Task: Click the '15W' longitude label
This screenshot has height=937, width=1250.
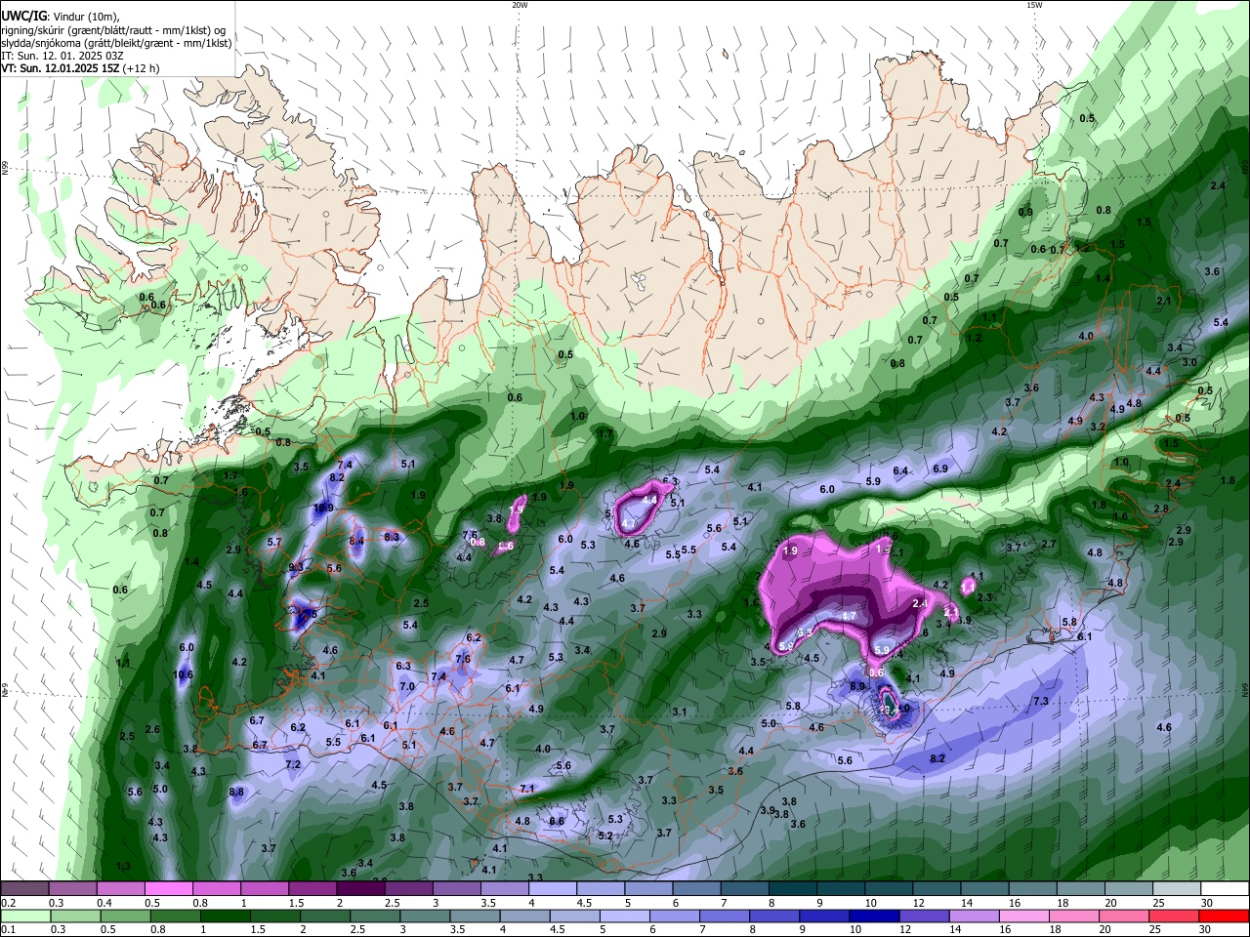Action: (1034, 5)
